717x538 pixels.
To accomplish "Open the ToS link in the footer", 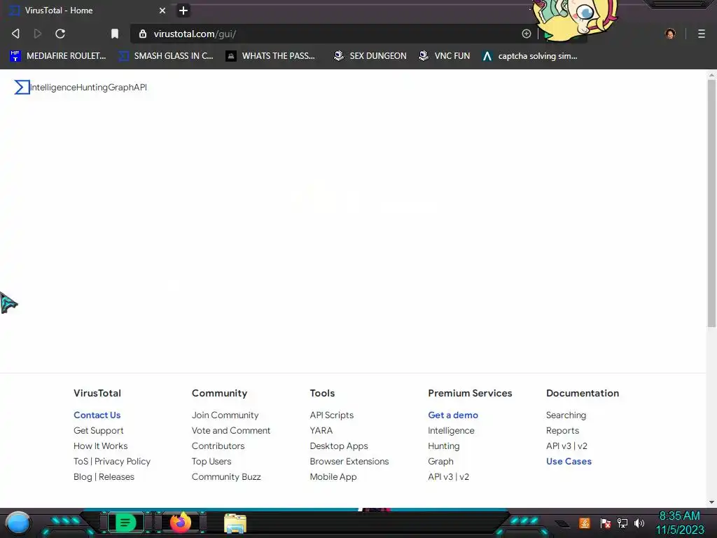I will click(x=81, y=461).
